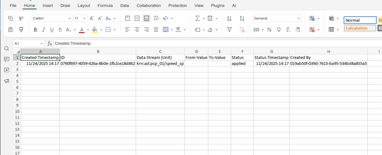Switch to the Formula tab
Screen dimensions: 382x155
tap(105, 5)
